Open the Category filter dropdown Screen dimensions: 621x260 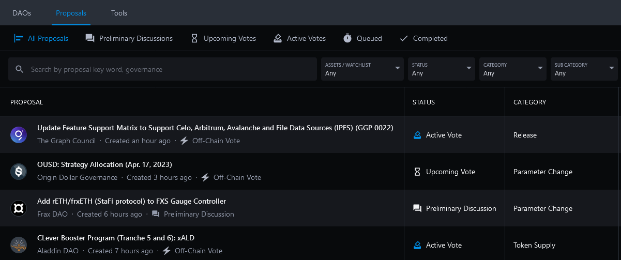click(513, 69)
